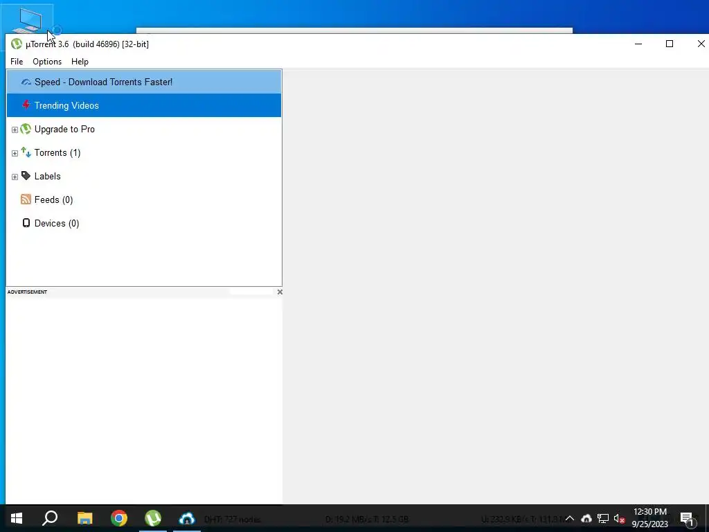Viewport: 709px width, 532px height.
Task: Open taskbar search
Action: [x=50, y=518]
